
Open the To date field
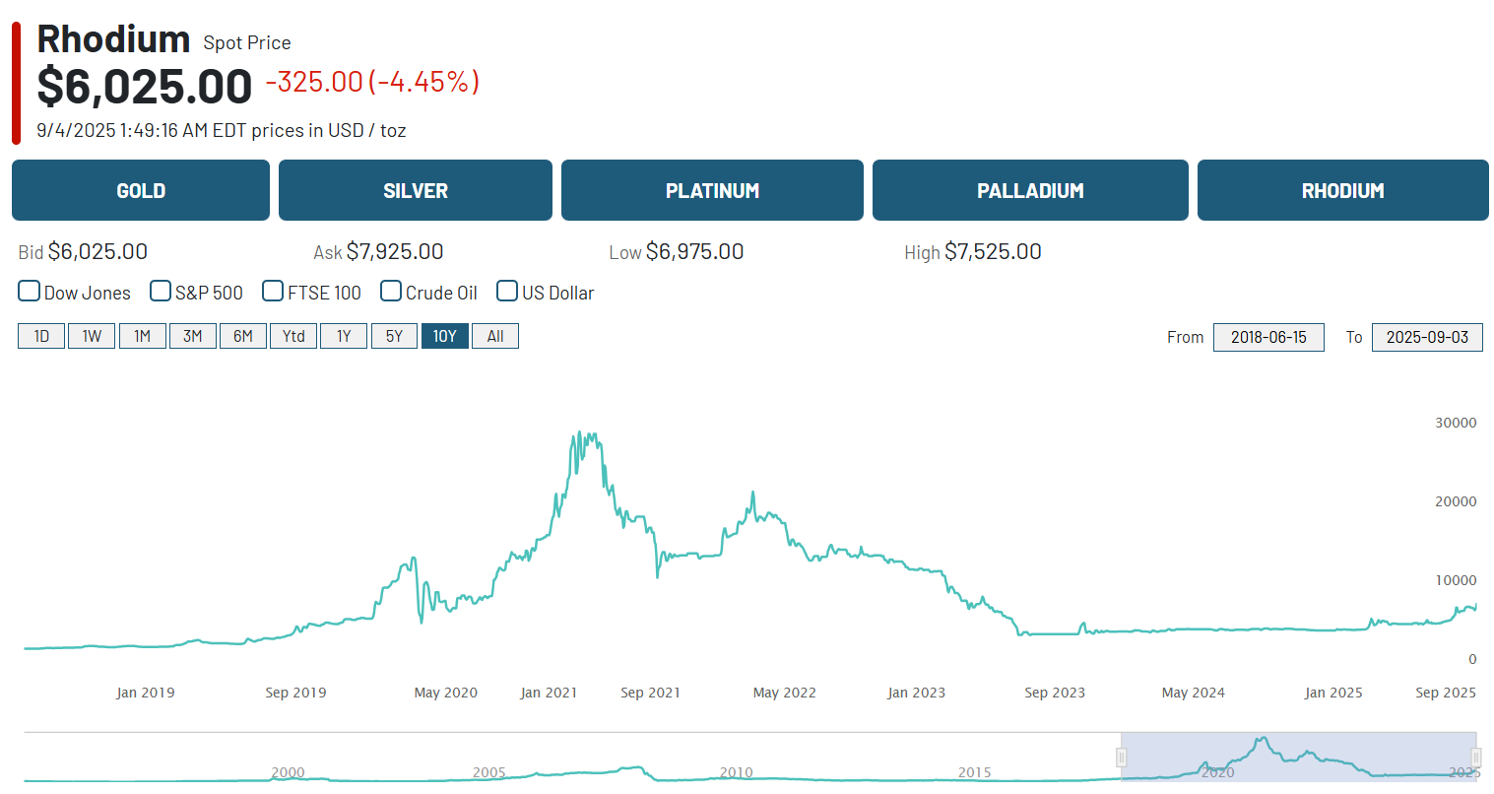(1427, 337)
